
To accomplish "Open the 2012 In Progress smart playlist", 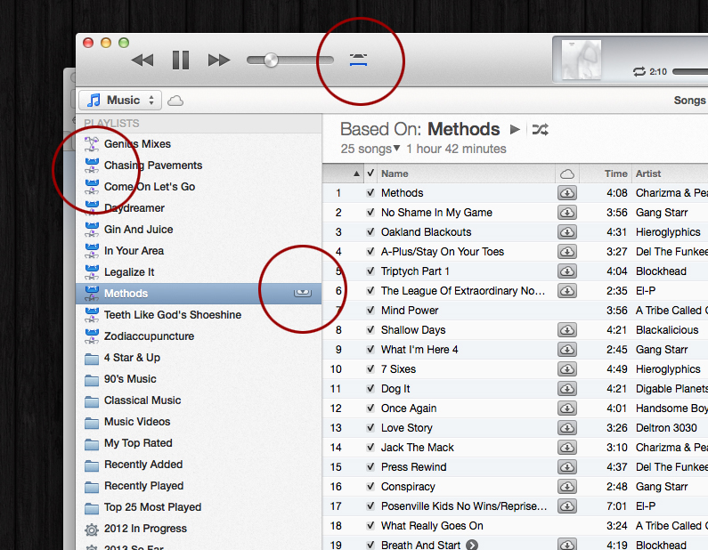I will tap(199, 529).
